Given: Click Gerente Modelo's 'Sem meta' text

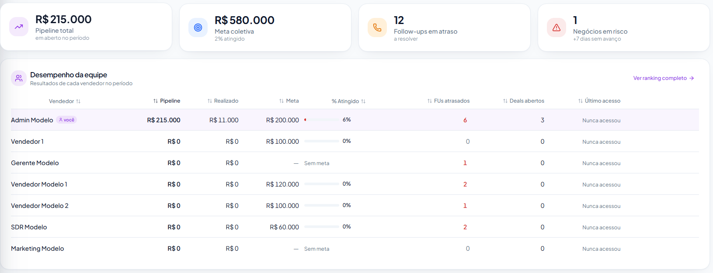Looking at the screenshot, I should 317,163.
